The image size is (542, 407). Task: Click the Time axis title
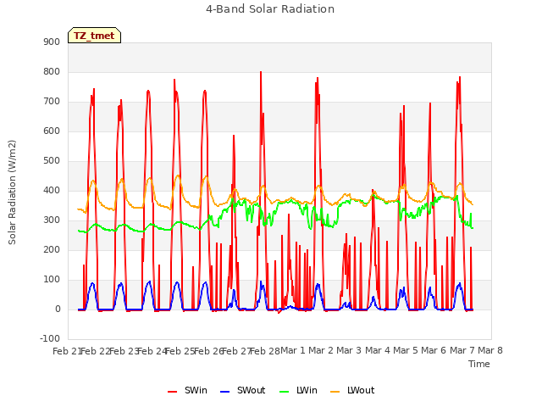click(479, 364)
